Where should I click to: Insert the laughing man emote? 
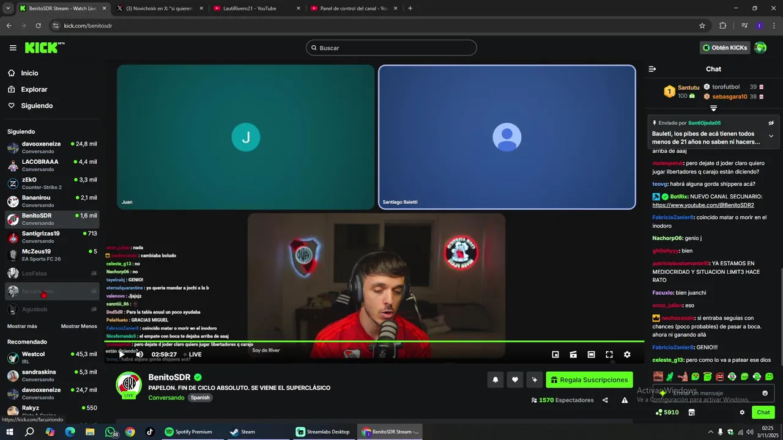coord(658,376)
